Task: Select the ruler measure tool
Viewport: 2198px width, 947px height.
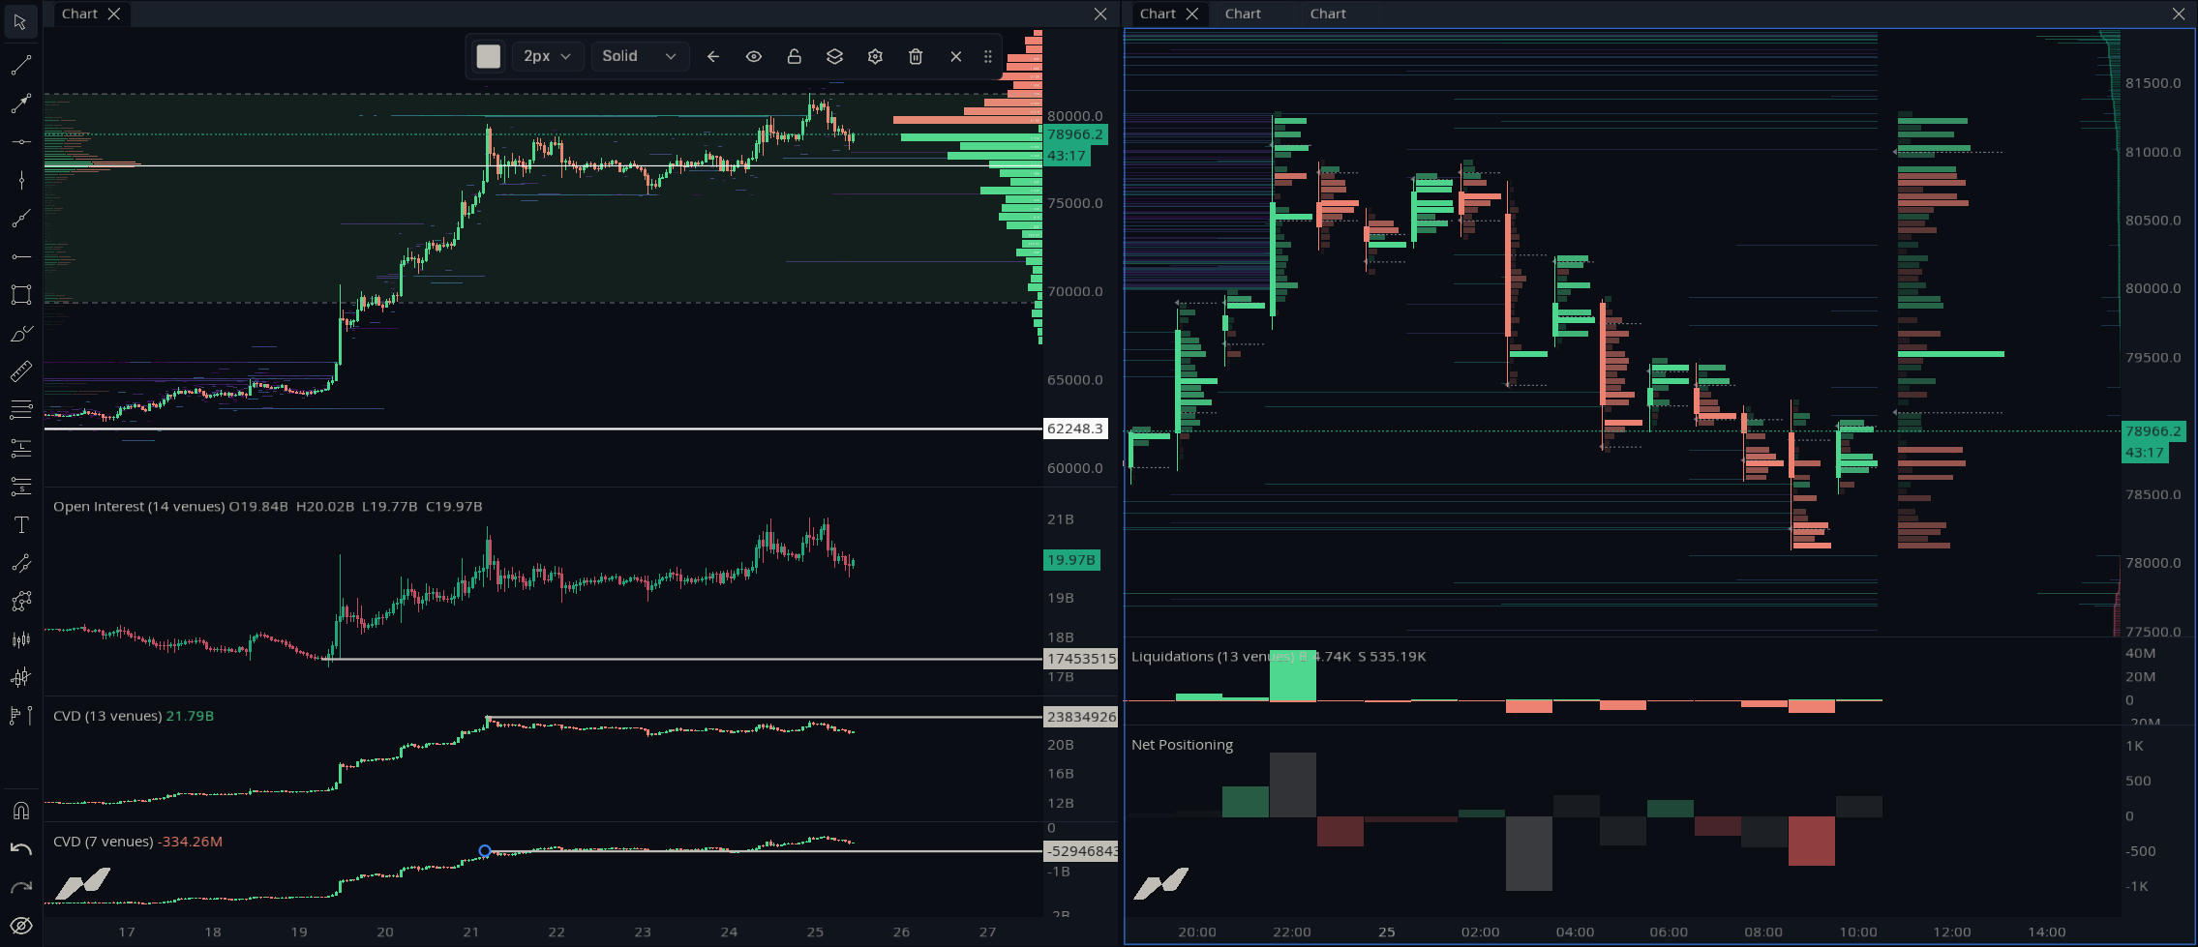Action: (x=20, y=371)
